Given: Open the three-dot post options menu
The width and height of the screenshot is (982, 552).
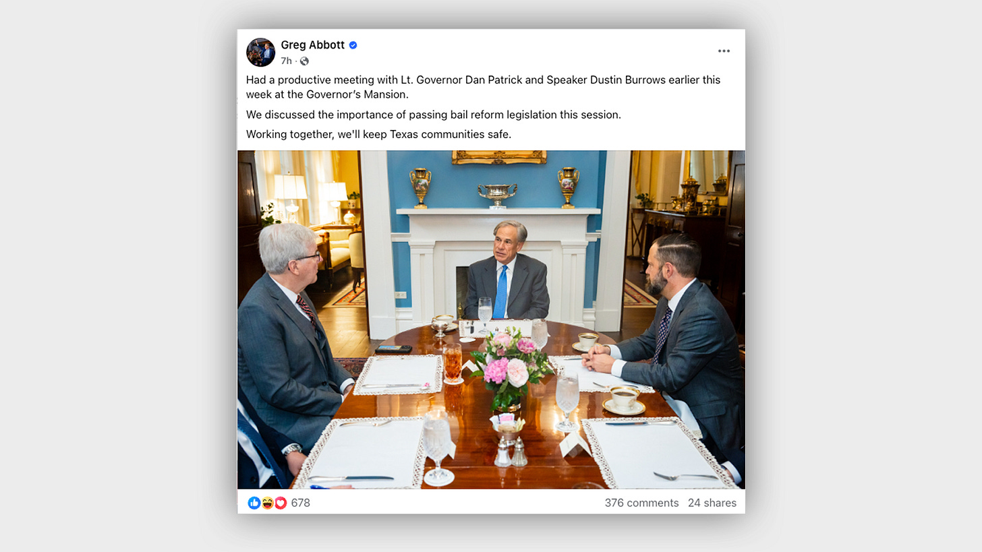Looking at the screenshot, I should tap(724, 51).
